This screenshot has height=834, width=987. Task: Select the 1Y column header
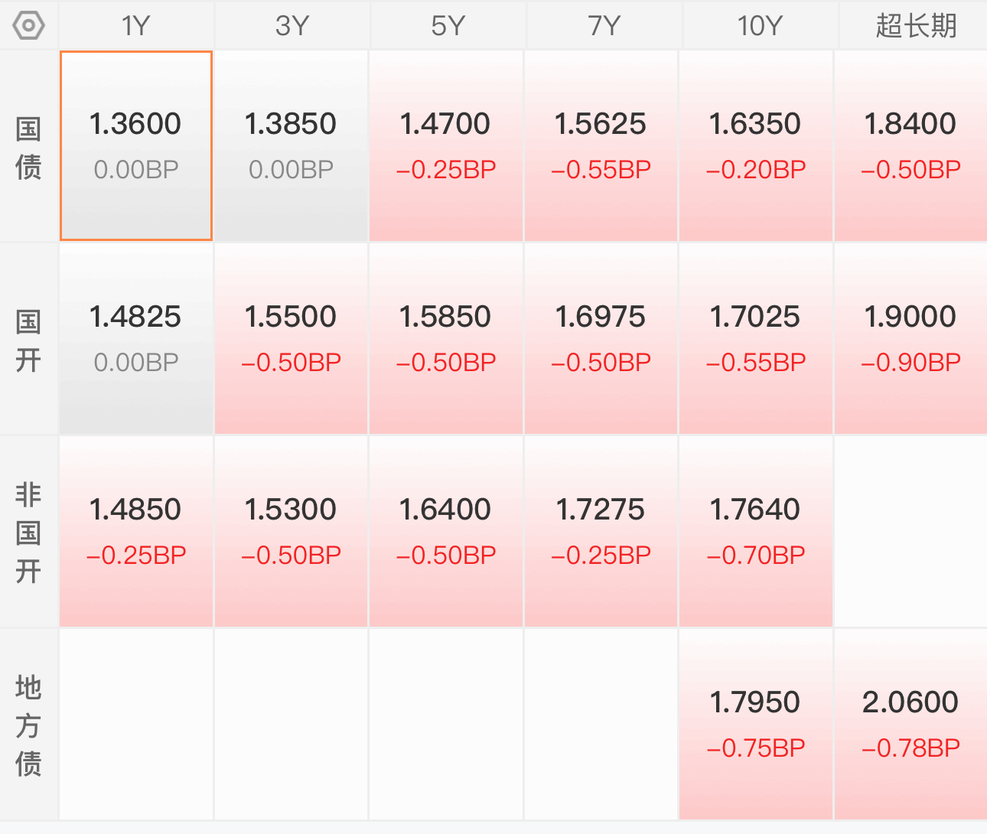[x=136, y=26]
